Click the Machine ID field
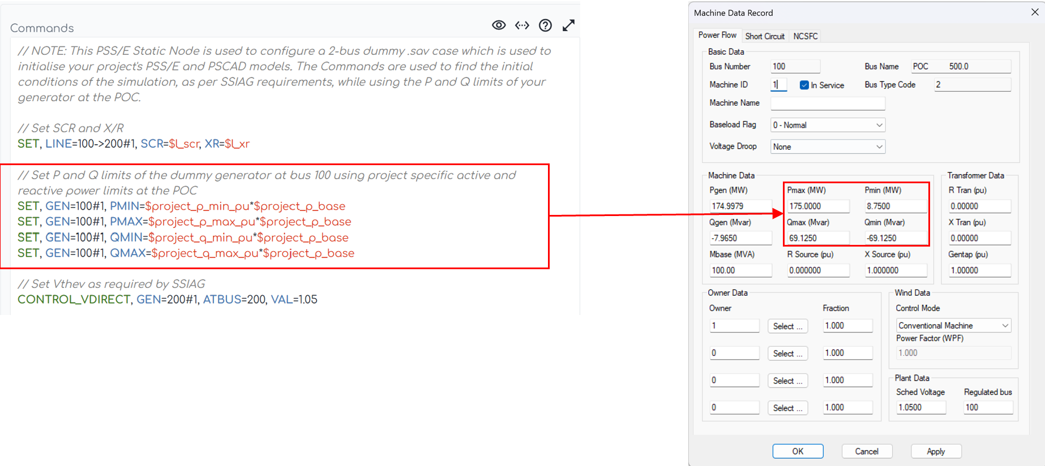Viewport: 1045px width, 466px height. coord(779,84)
